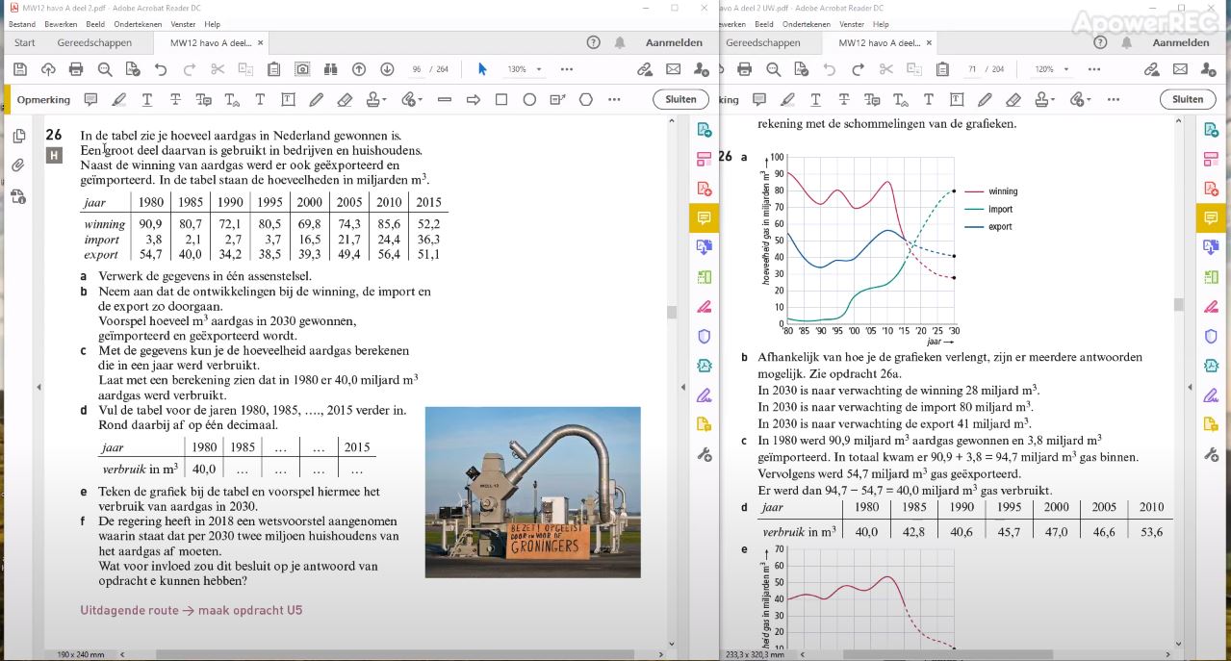The width and height of the screenshot is (1231, 661).
Task: Select the highlighter tool in right window
Action: (787, 99)
